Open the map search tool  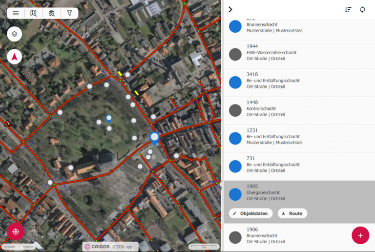point(34,13)
